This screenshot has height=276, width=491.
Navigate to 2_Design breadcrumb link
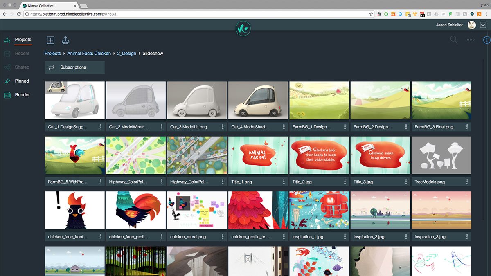click(x=126, y=54)
